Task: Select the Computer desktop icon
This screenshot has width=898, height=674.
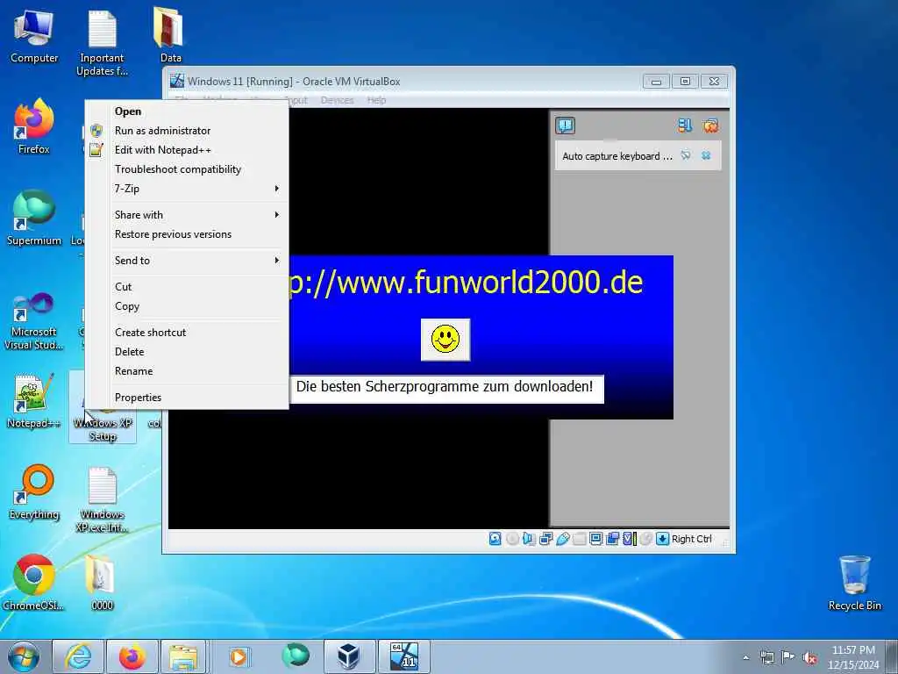Action: [x=34, y=36]
